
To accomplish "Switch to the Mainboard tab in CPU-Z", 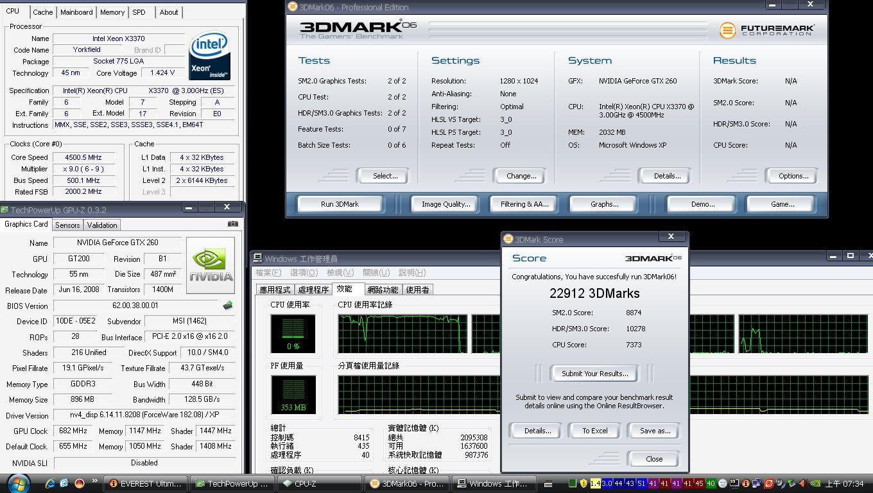I will tap(76, 12).
